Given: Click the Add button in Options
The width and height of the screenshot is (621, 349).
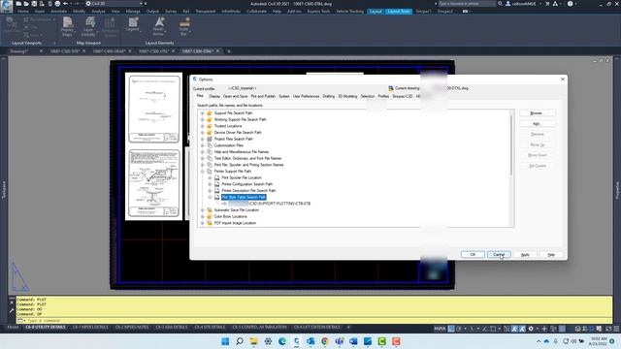Looking at the screenshot, I should click(537, 124).
